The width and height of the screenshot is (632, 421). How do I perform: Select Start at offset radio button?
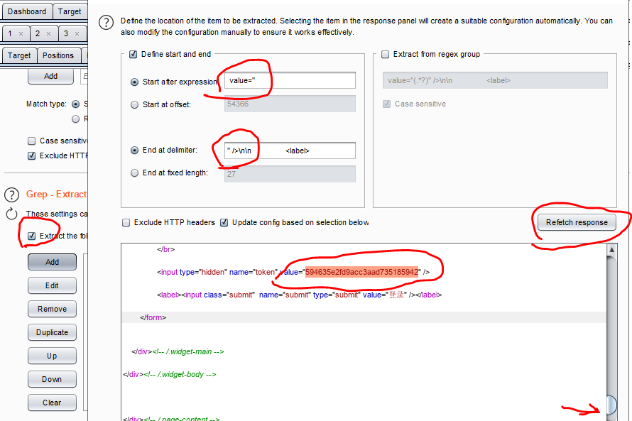[135, 105]
